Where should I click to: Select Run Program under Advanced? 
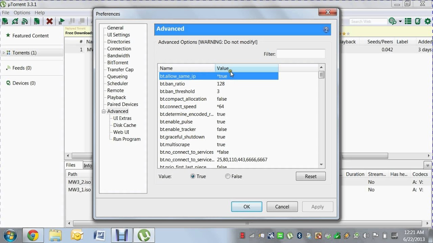[x=127, y=139]
